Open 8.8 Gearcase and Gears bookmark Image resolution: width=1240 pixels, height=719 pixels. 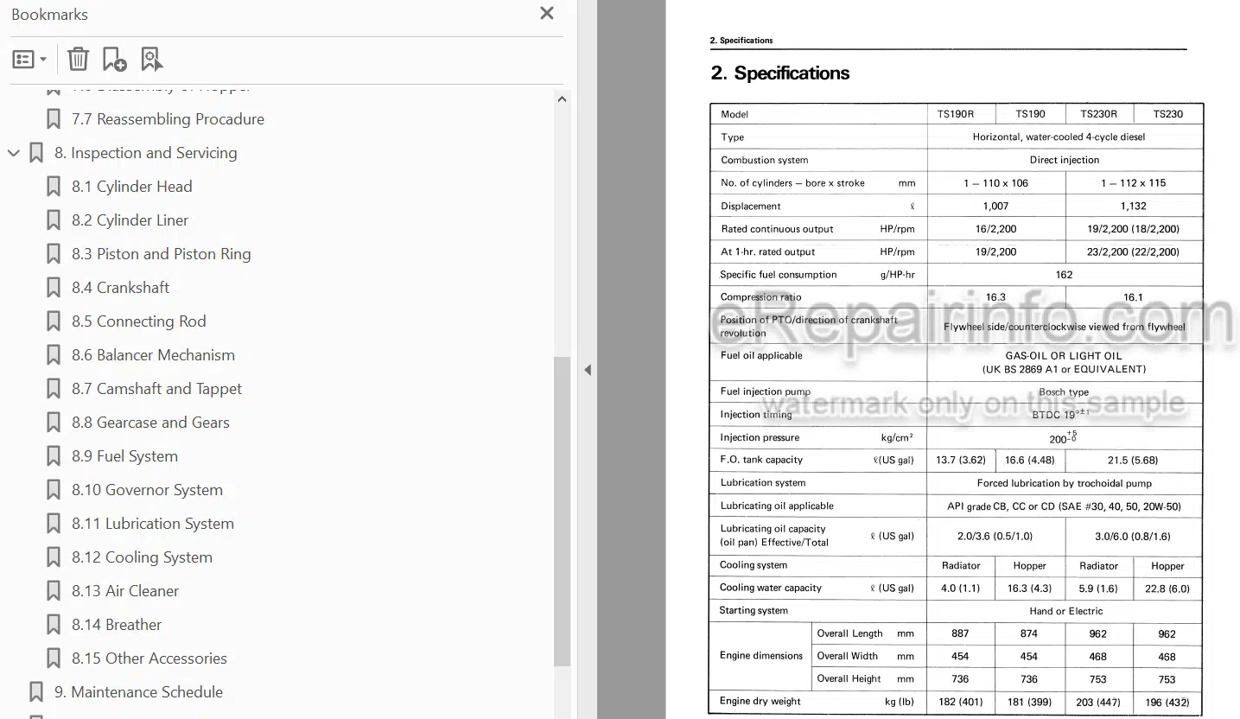pyautogui.click(x=150, y=423)
